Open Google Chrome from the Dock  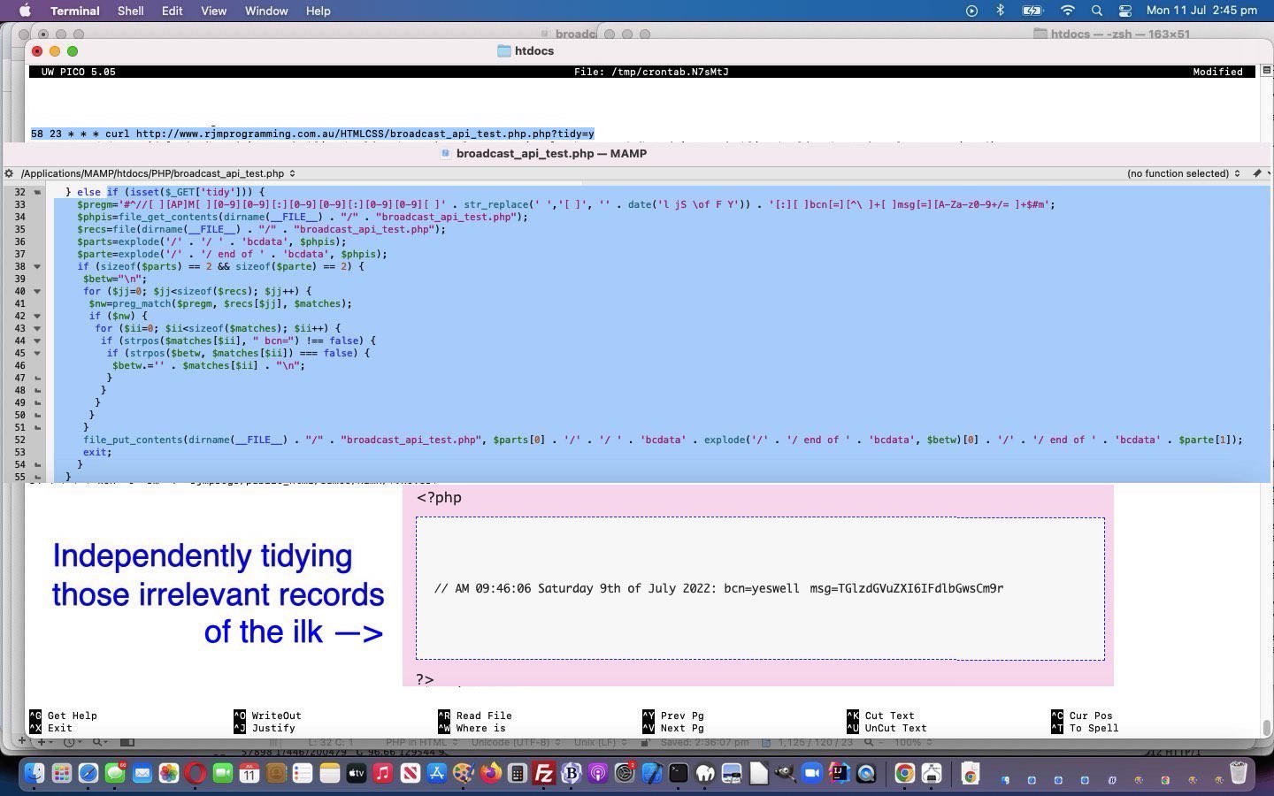point(904,773)
